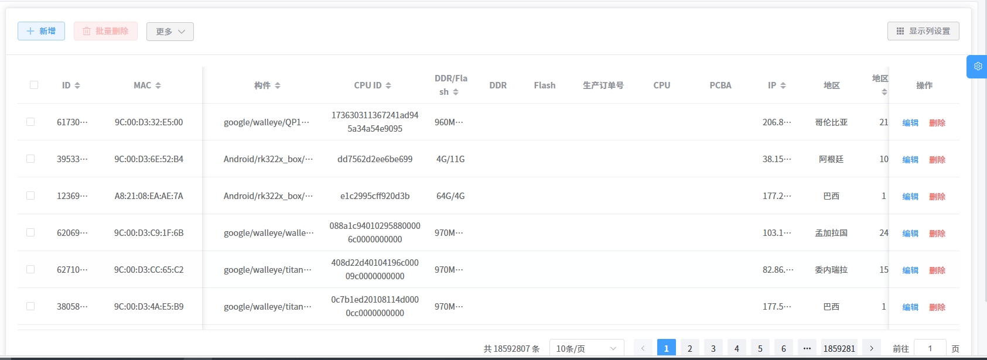The image size is (987, 360).
Task: Toggle the select-all header checkbox
Action: pos(34,85)
